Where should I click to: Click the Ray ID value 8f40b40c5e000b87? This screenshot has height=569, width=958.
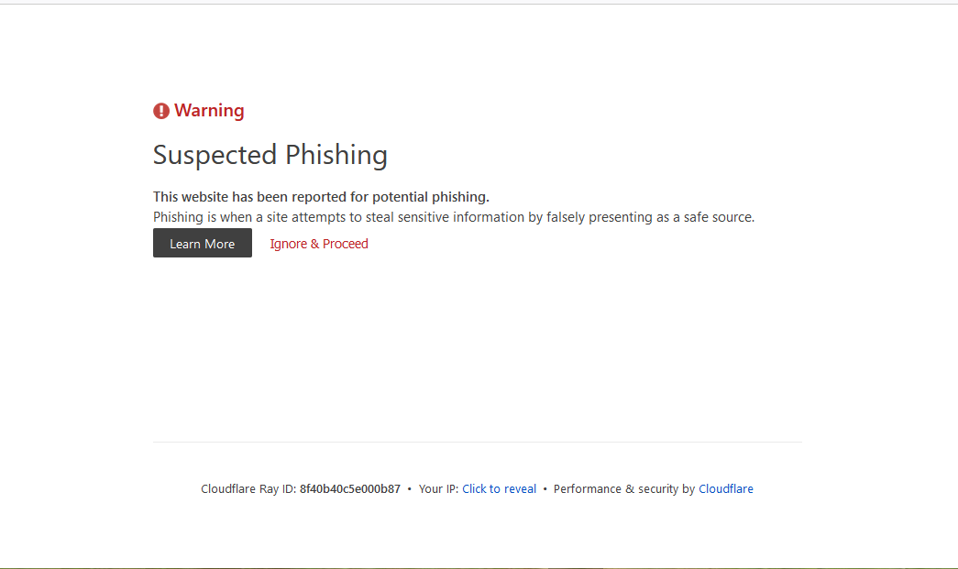[x=349, y=489]
